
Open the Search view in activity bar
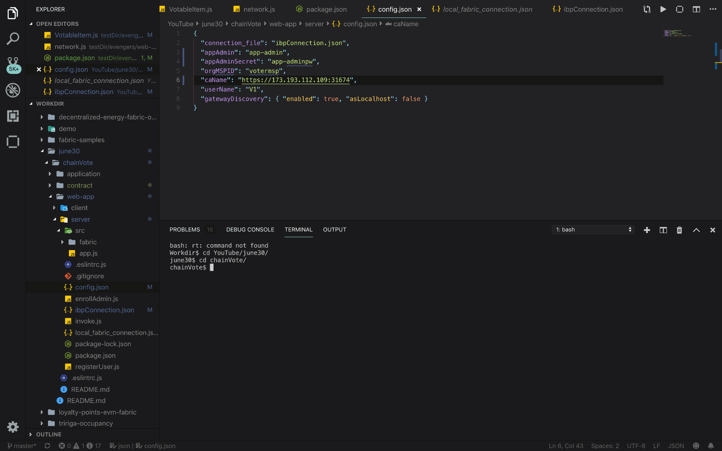[x=13, y=39]
